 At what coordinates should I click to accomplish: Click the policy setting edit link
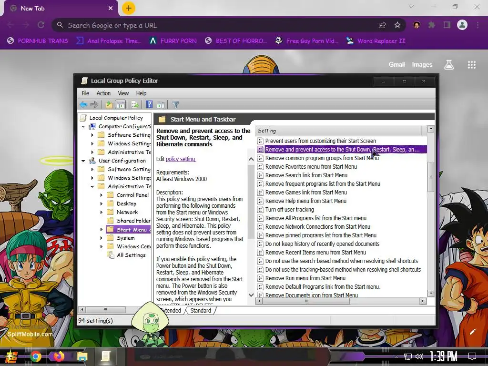(181, 159)
